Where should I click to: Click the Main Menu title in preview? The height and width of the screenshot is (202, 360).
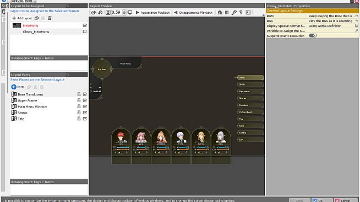[126, 63]
